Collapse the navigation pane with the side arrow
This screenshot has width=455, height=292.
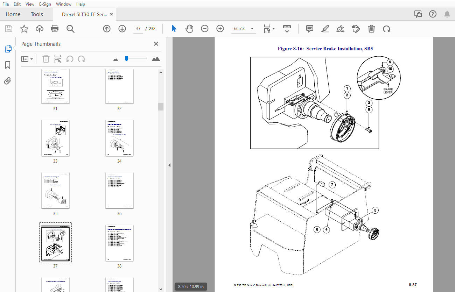point(169,165)
